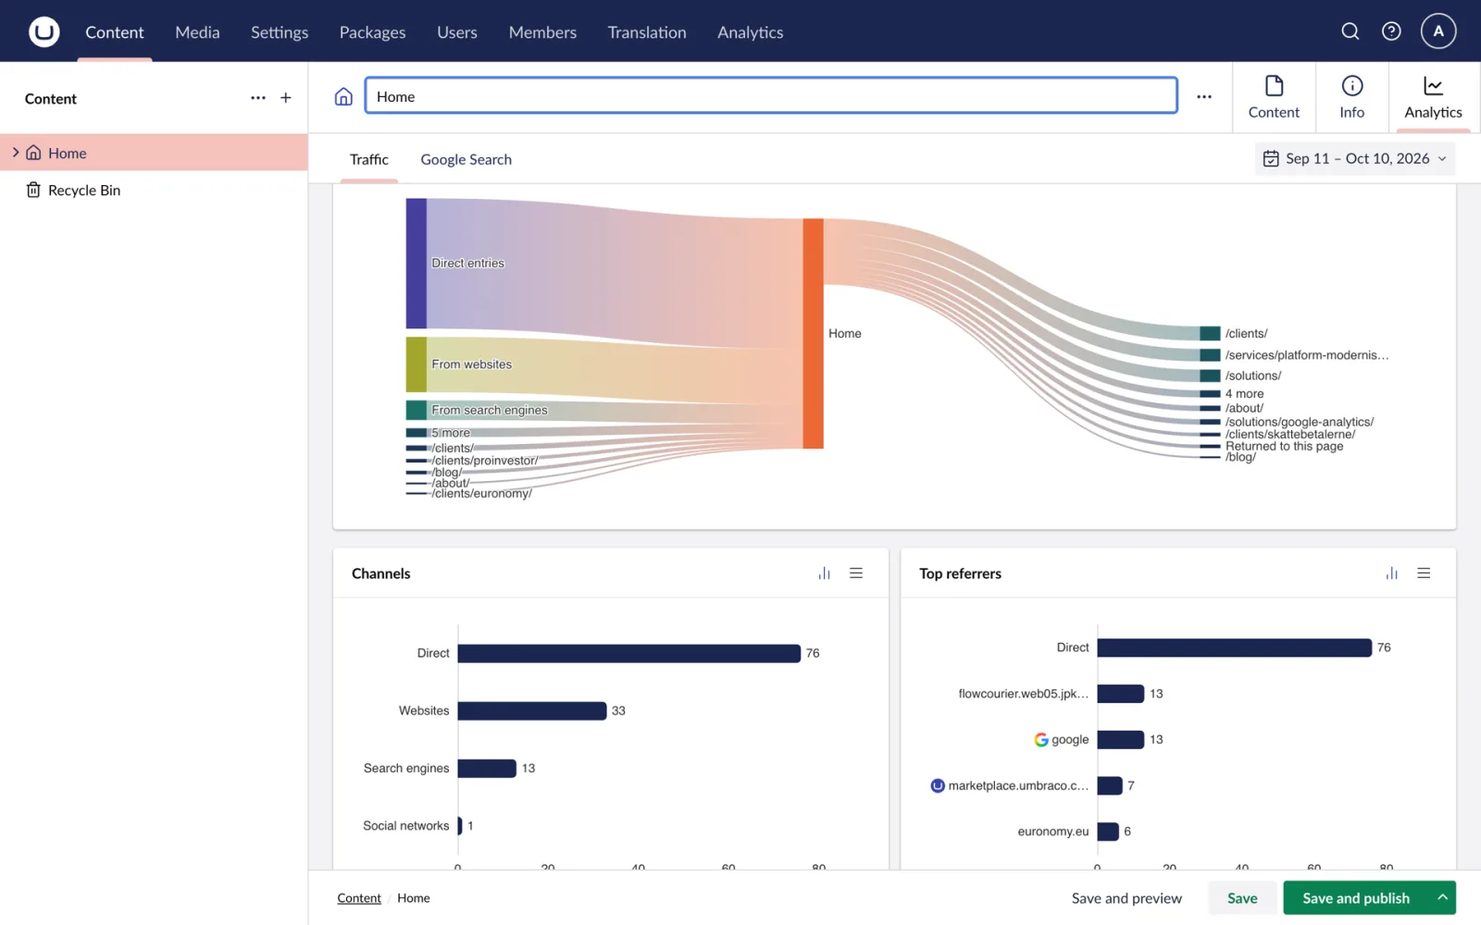The height and width of the screenshot is (925, 1481).
Task: Click the /clients/ destination label in Sankey
Action: (1246, 333)
